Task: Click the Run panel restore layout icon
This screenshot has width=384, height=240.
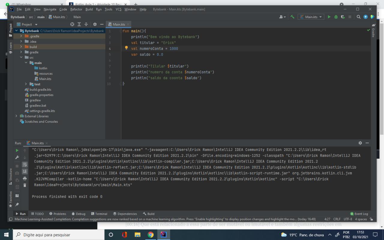Action: click(17, 196)
